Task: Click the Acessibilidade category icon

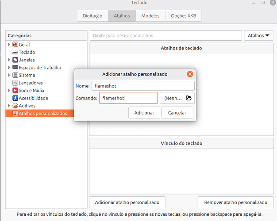Action: tap(15, 98)
